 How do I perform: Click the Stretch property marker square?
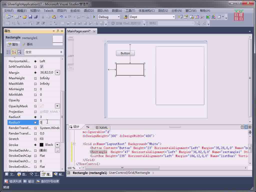tap(35, 139)
